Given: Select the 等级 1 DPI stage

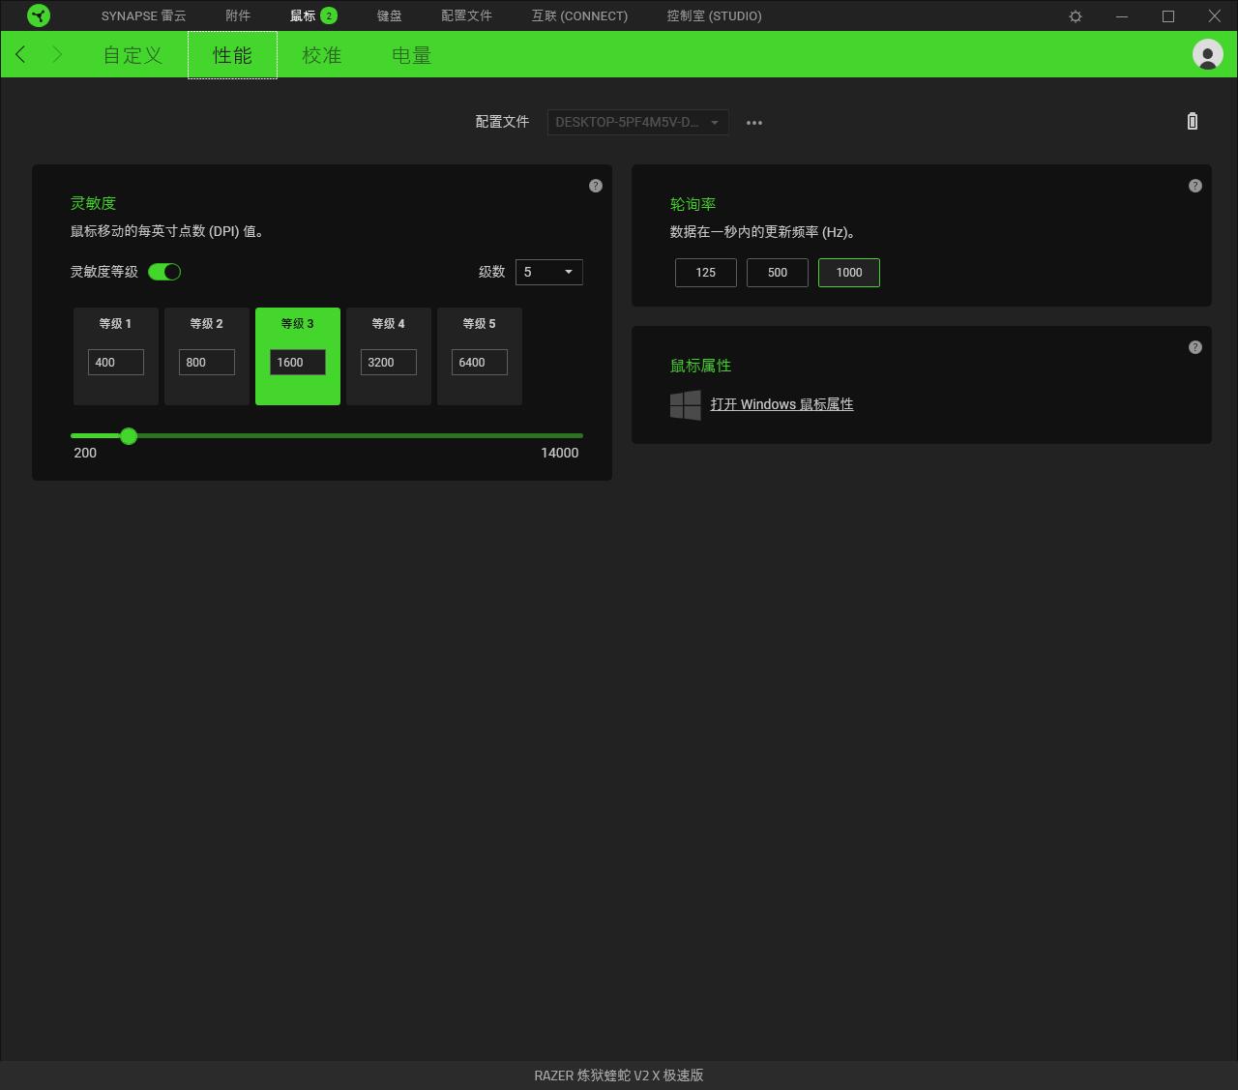Looking at the screenshot, I should (116, 356).
